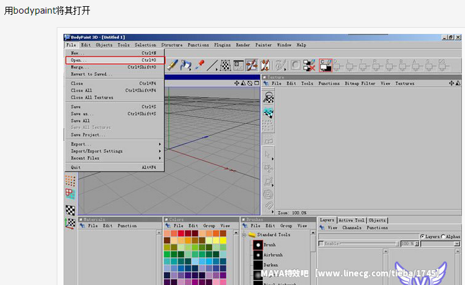Select the Alphas radio button
The image size is (465, 285).
(443, 237)
